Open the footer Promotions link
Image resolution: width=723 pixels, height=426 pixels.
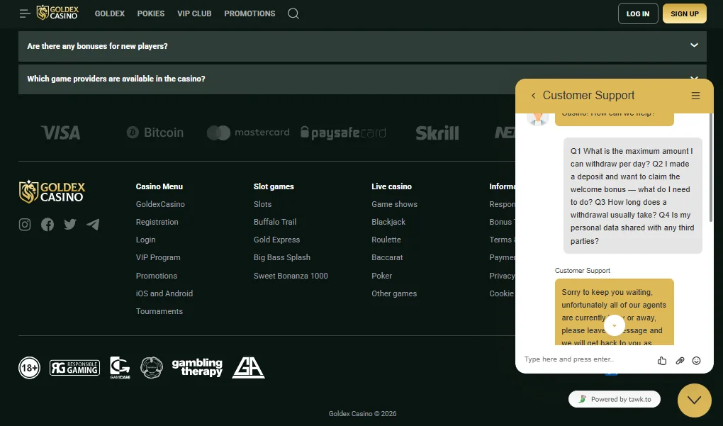(157, 276)
